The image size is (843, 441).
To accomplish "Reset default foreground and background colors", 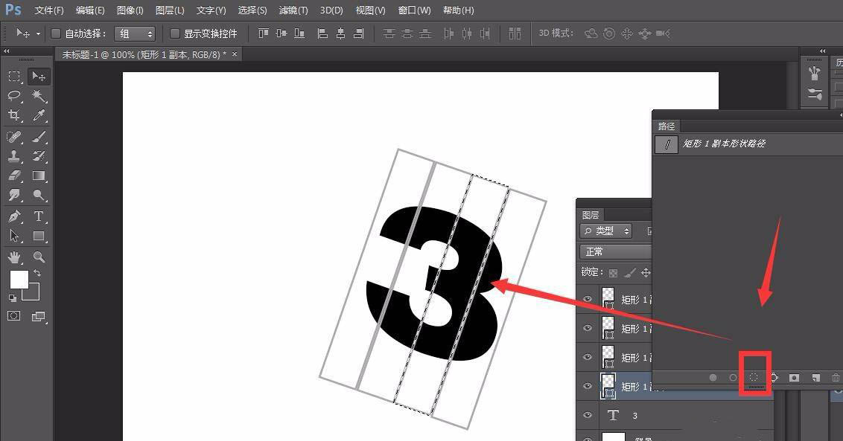I will point(13,298).
